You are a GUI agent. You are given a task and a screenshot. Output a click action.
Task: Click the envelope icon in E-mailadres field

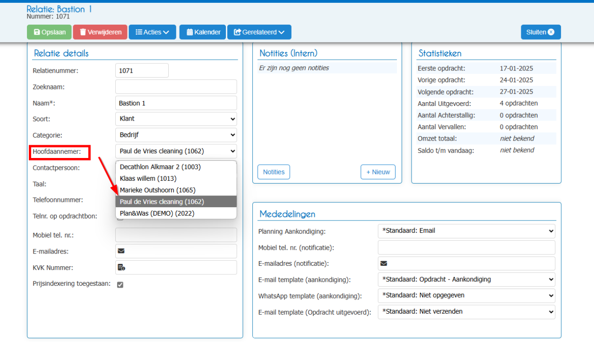click(121, 251)
